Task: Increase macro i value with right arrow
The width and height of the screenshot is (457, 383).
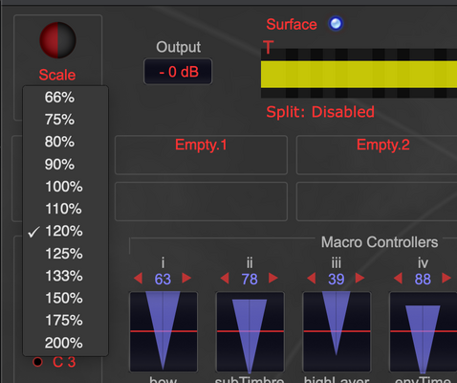Action: tap(186, 279)
